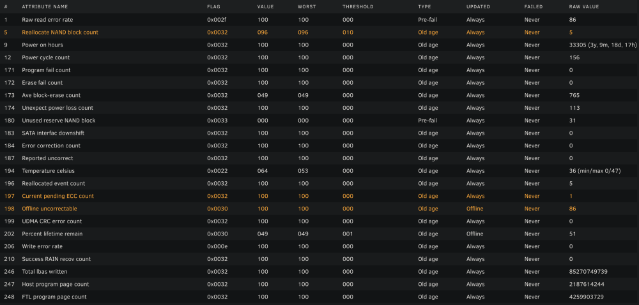The width and height of the screenshot is (639, 305).
Task: Click the WORST column header
Action: 307,6
